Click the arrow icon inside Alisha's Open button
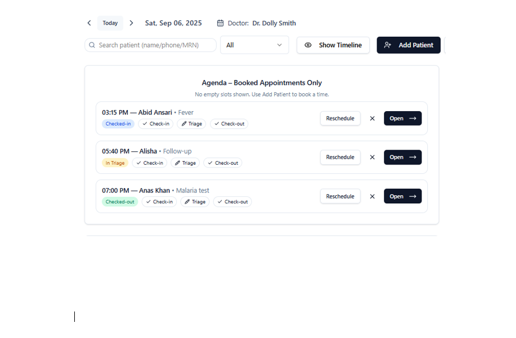This screenshot has height=338, width=516. [x=412, y=157]
